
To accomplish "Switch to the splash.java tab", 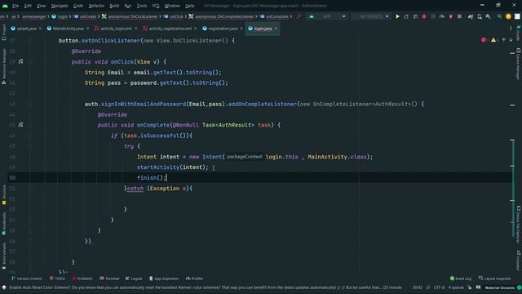I will pyautogui.click(x=26, y=29).
